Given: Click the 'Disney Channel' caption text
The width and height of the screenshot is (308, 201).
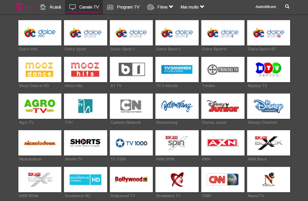Looking at the screenshot, I should [262, 122].
